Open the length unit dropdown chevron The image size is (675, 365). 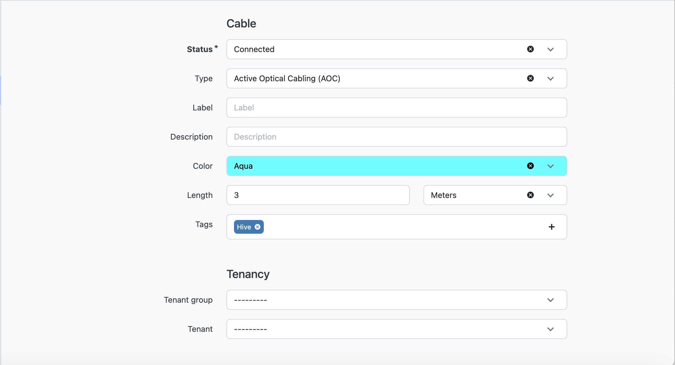pyautogui.click(x=550, y=195)
